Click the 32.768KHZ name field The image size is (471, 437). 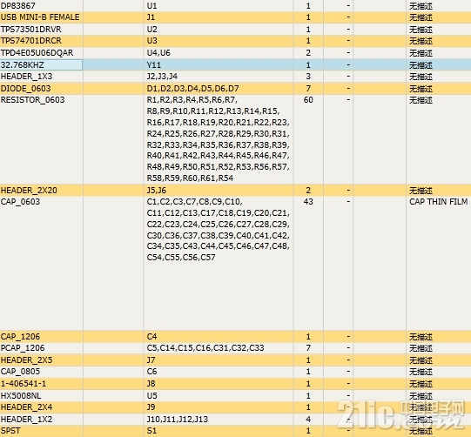41,65
